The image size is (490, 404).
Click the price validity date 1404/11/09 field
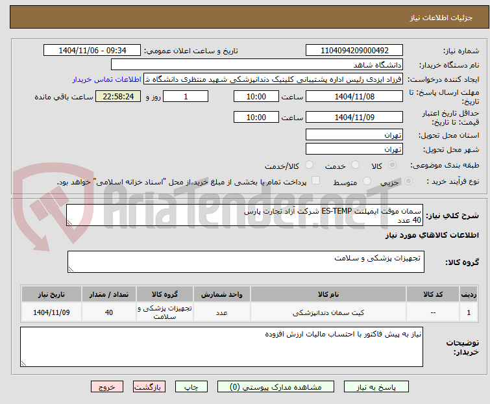pos(354,117)
